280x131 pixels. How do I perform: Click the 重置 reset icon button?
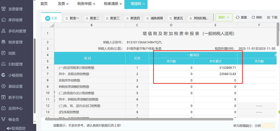coord(241,18)
